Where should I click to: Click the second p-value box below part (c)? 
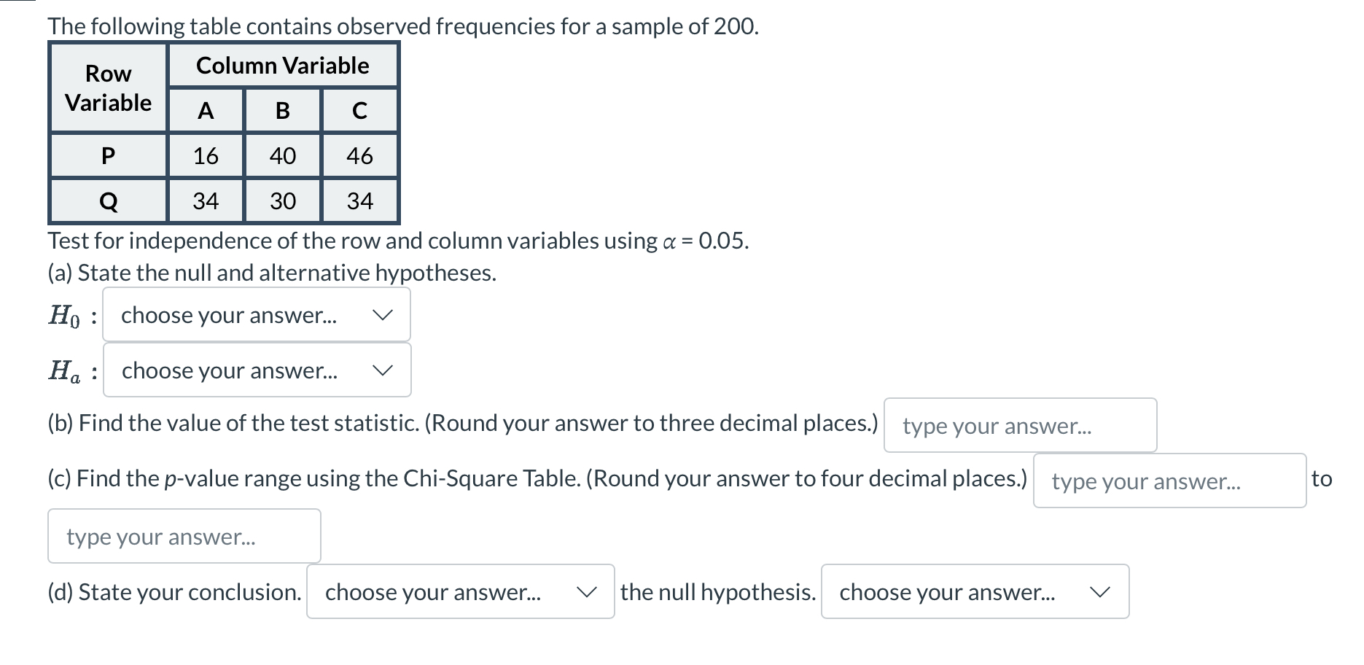pos(183,536)
